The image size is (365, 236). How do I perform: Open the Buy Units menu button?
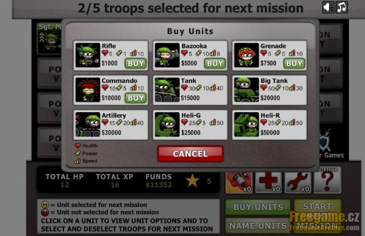tap(258, 207)
